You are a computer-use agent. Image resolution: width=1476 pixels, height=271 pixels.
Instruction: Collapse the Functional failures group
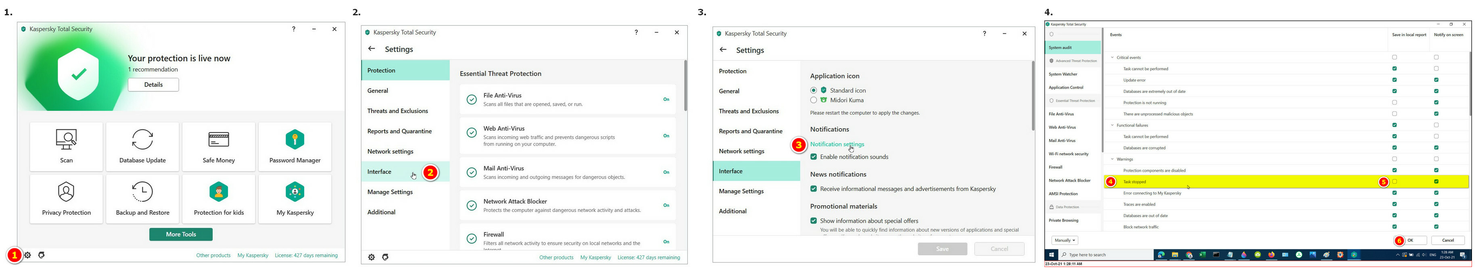coord(1113,125)
